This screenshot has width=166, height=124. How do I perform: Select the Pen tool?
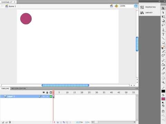point(163,30)
